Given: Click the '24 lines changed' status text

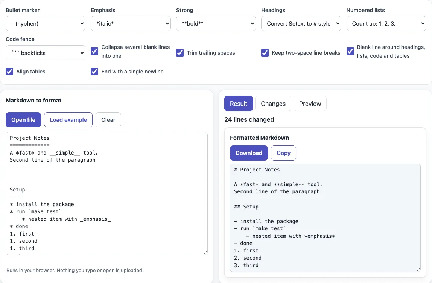Looking at the screenshot, I should (249, 119).
